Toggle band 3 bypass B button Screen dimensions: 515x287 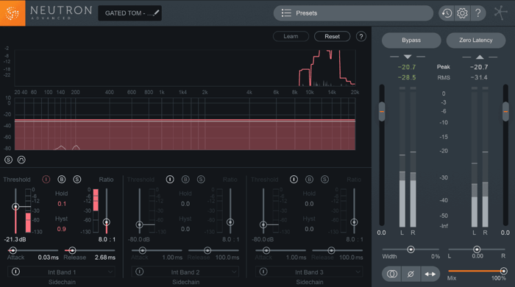click(x=309, y=180)
